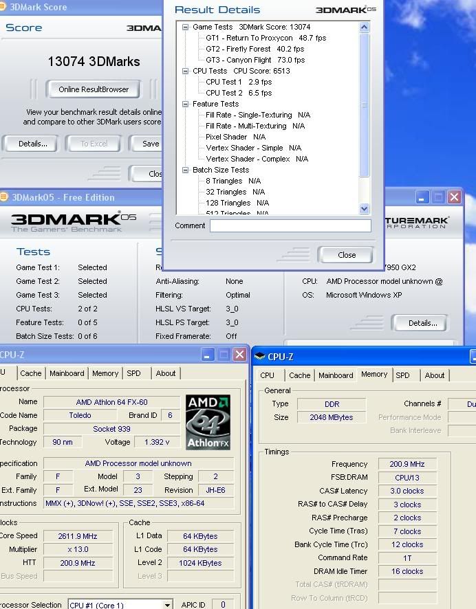Click the Result Details scrollbar up arrow
This screenshot has width=476, height=609.
pos(364,27)
